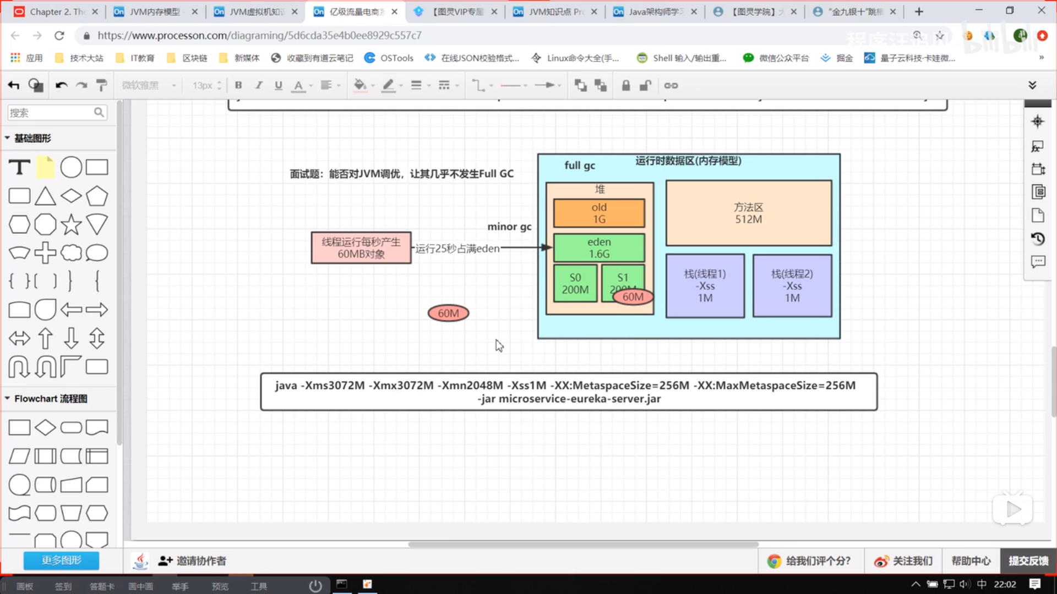The height and width of the screenshot is (594, 1057).
Task: Toggle underline text formatting
Action: tap(278, 85)
